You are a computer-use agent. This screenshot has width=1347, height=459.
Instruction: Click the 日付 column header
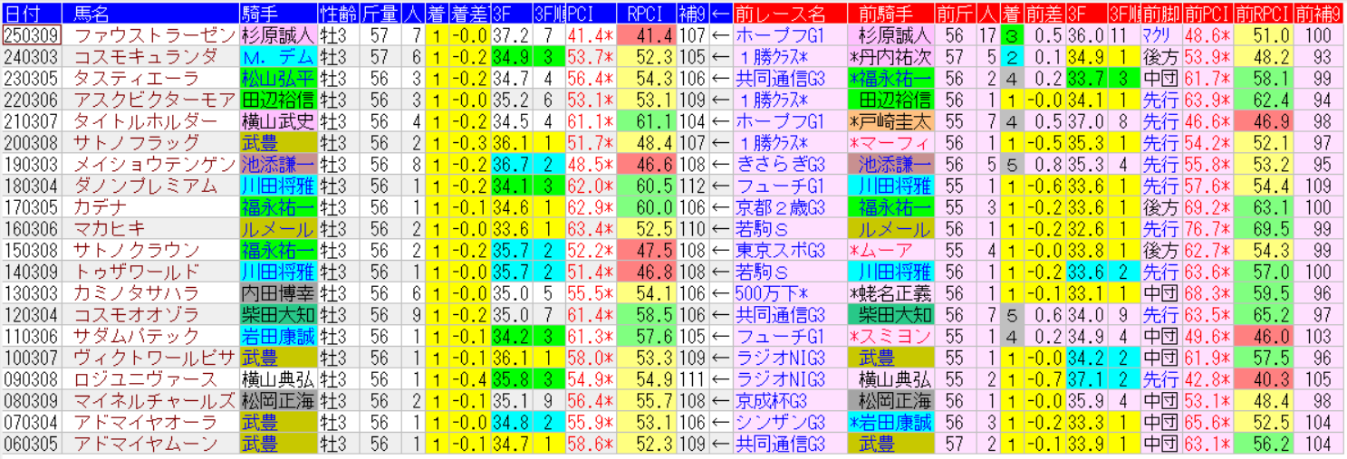32,13
